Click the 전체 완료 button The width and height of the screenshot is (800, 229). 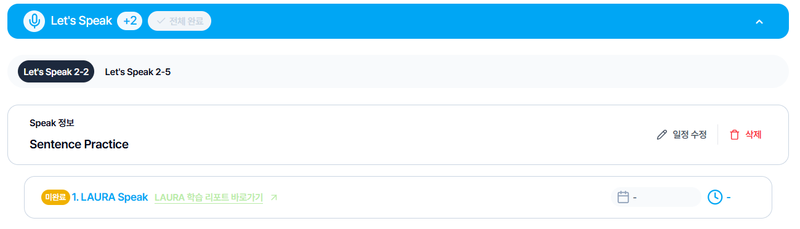click(x=180, y=21)
